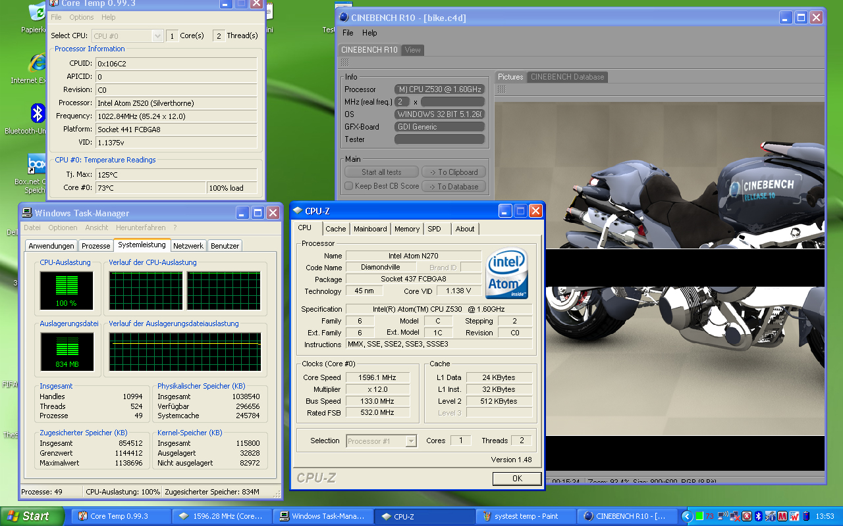The height and width of the screenshot is (526, 843).
Task: Switch to the Memory tab in CPU-Z
Action: pos(407,229)
